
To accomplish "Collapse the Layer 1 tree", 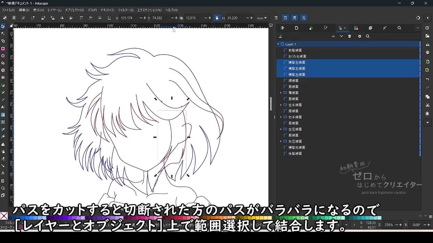I will point(278,44).
